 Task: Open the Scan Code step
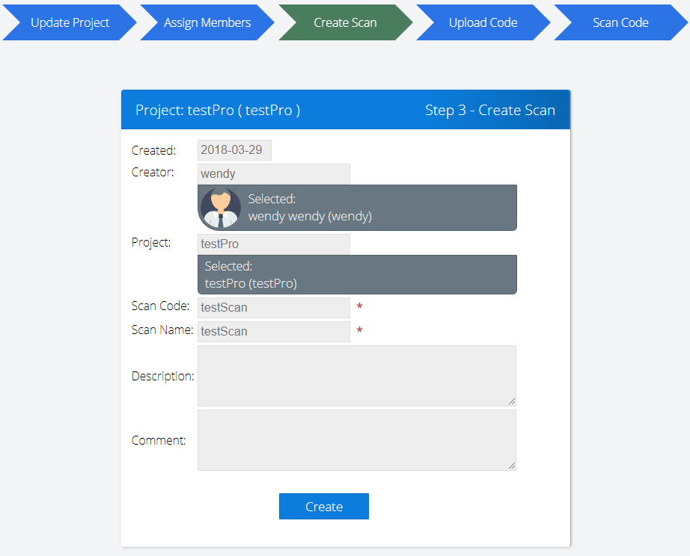click(620, 22)
